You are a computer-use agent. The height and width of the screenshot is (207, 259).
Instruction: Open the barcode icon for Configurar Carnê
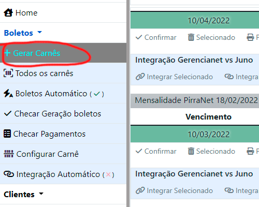pyautogui.click(x=9, y=154)
